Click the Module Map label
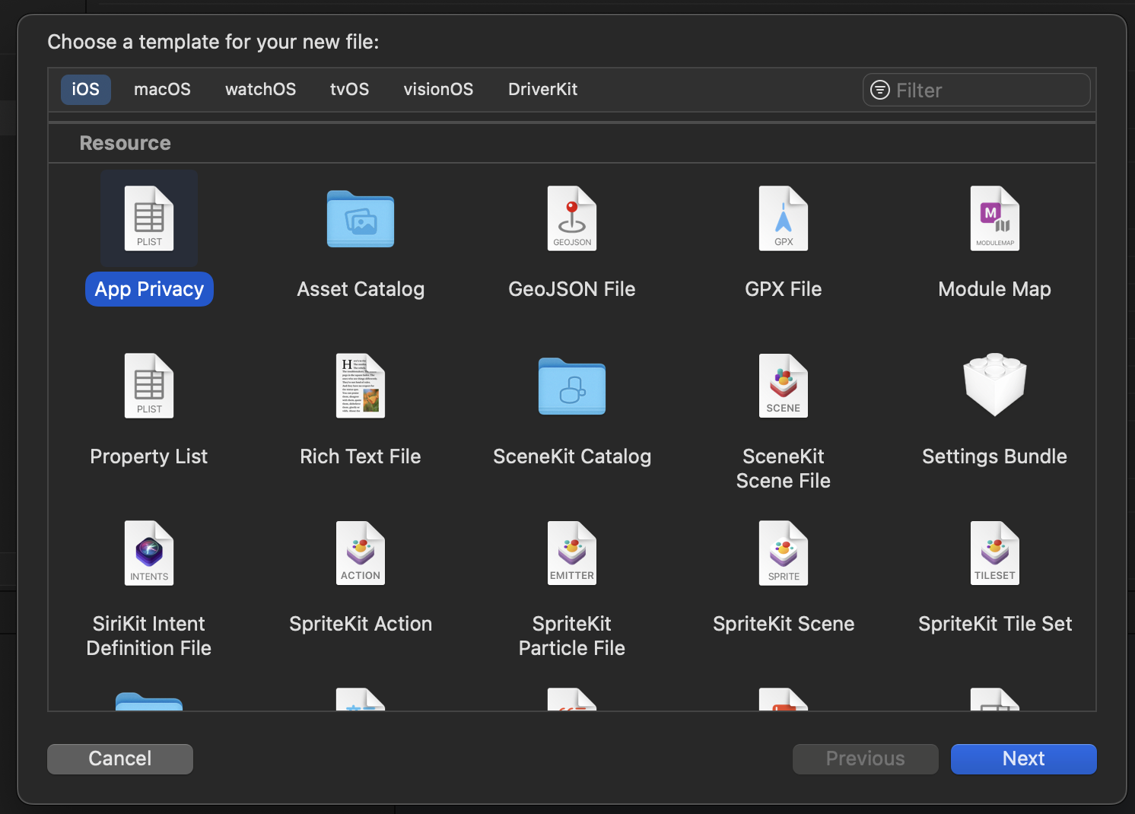The height and width of the screenshot is (814, 1135). [995, 289]
